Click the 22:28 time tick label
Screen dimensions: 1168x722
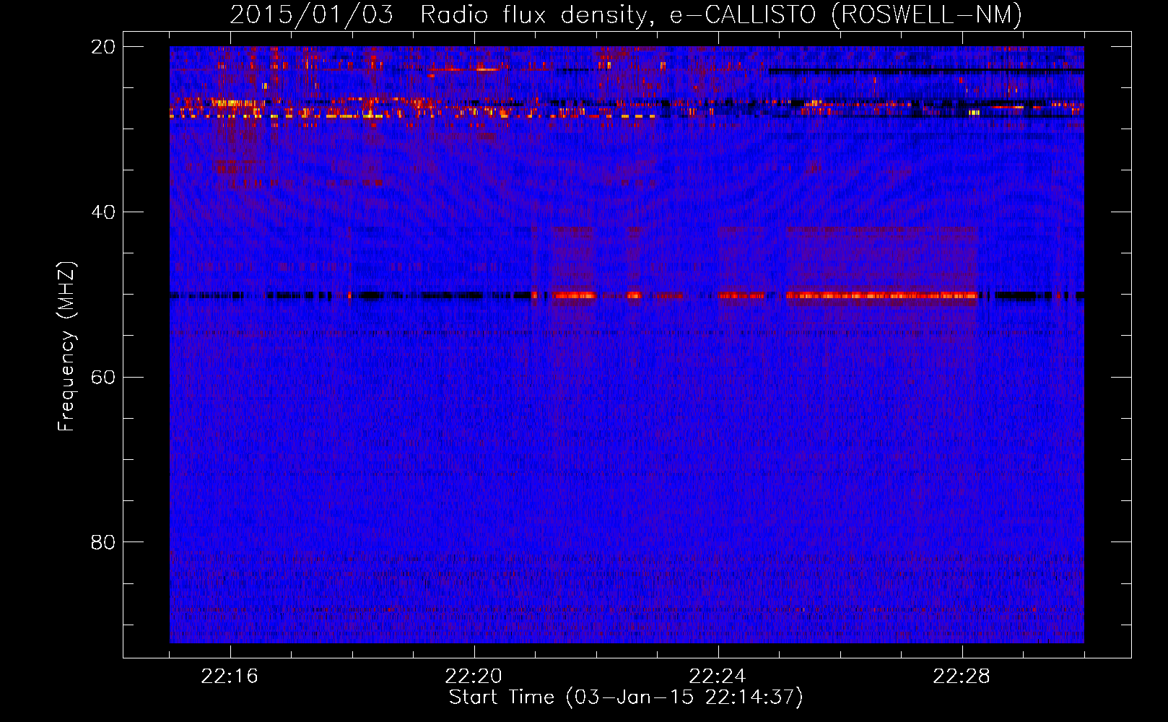pyautogui.click(x=962, y=677)
